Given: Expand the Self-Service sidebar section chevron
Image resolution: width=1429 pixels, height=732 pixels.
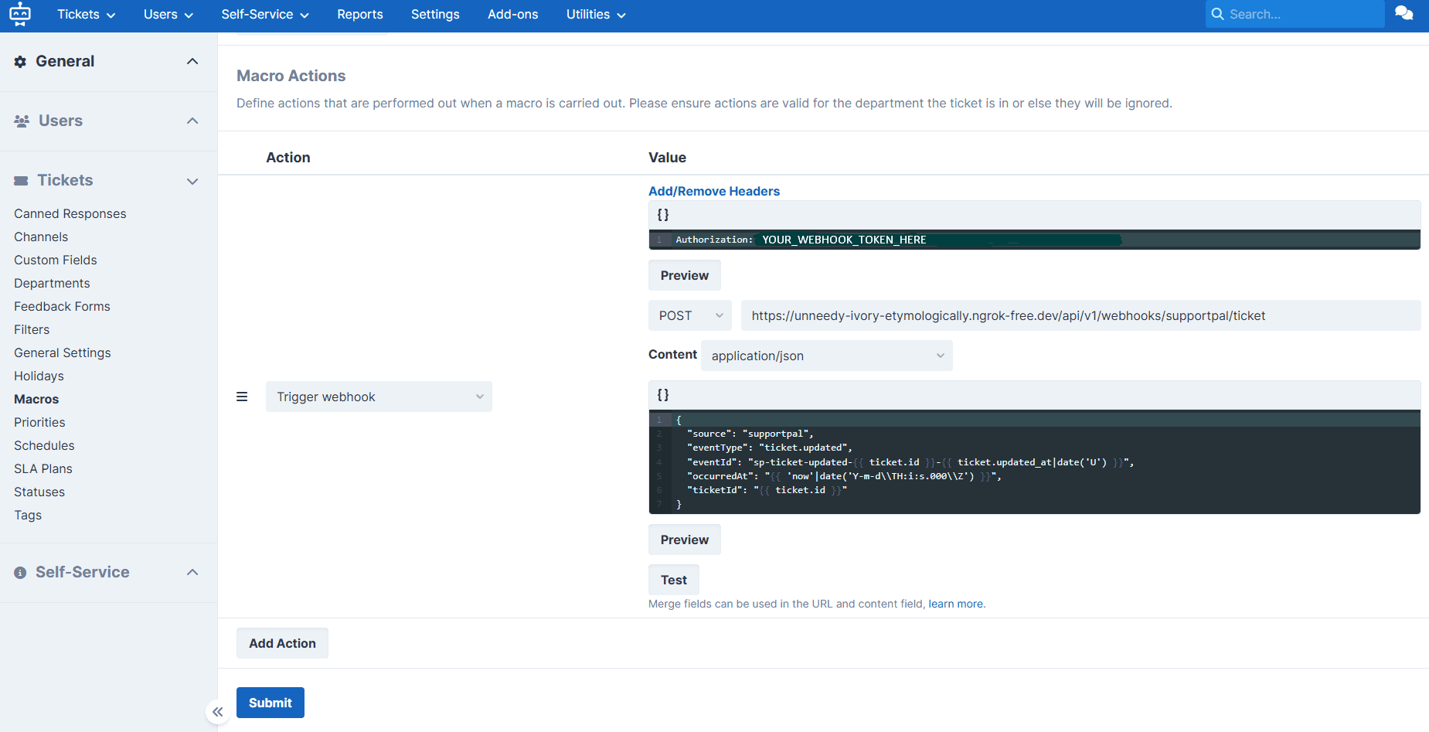Looking at the screenshot, I should [x=192, y=572].
